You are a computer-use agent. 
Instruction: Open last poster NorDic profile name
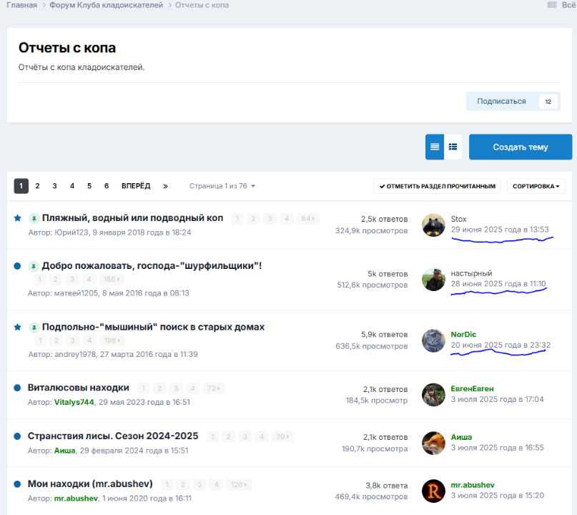463,335
